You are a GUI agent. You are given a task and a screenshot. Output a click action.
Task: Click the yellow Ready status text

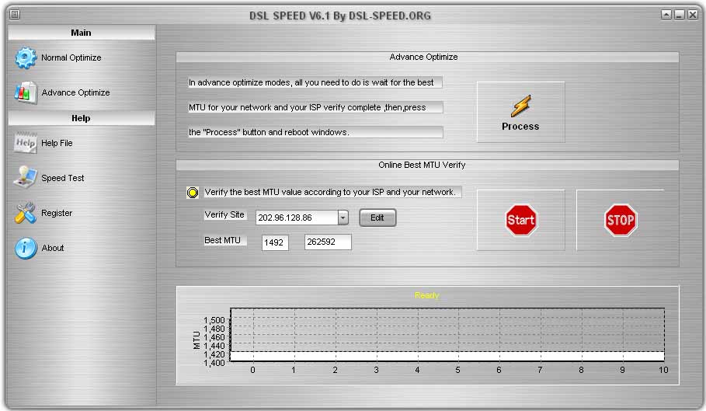point(427,295)
